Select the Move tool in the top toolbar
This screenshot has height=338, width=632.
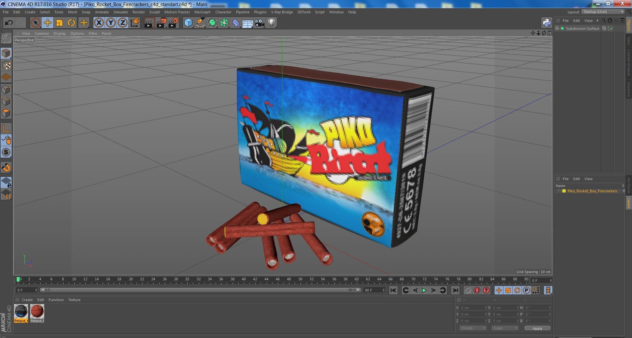pos(47,23)
